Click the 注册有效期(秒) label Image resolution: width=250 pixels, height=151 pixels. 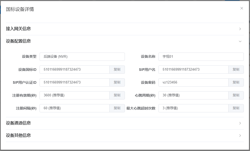(x=24, y=95)
